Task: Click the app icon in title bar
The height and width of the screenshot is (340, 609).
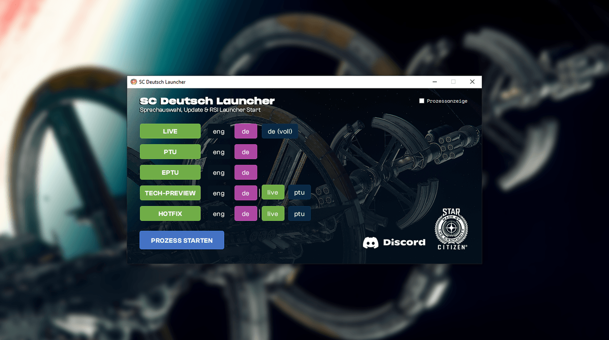Action: [x=134, y=82]
